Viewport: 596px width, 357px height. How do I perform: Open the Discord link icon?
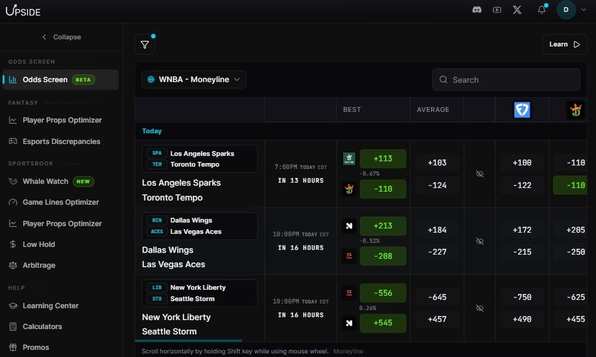(x=477, y=10)
